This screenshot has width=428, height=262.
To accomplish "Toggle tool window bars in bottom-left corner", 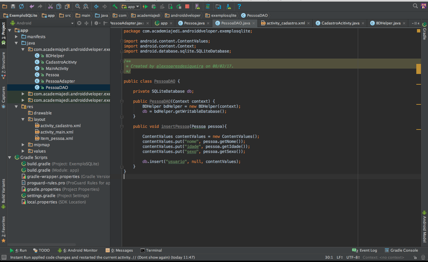I will point(4,257).
